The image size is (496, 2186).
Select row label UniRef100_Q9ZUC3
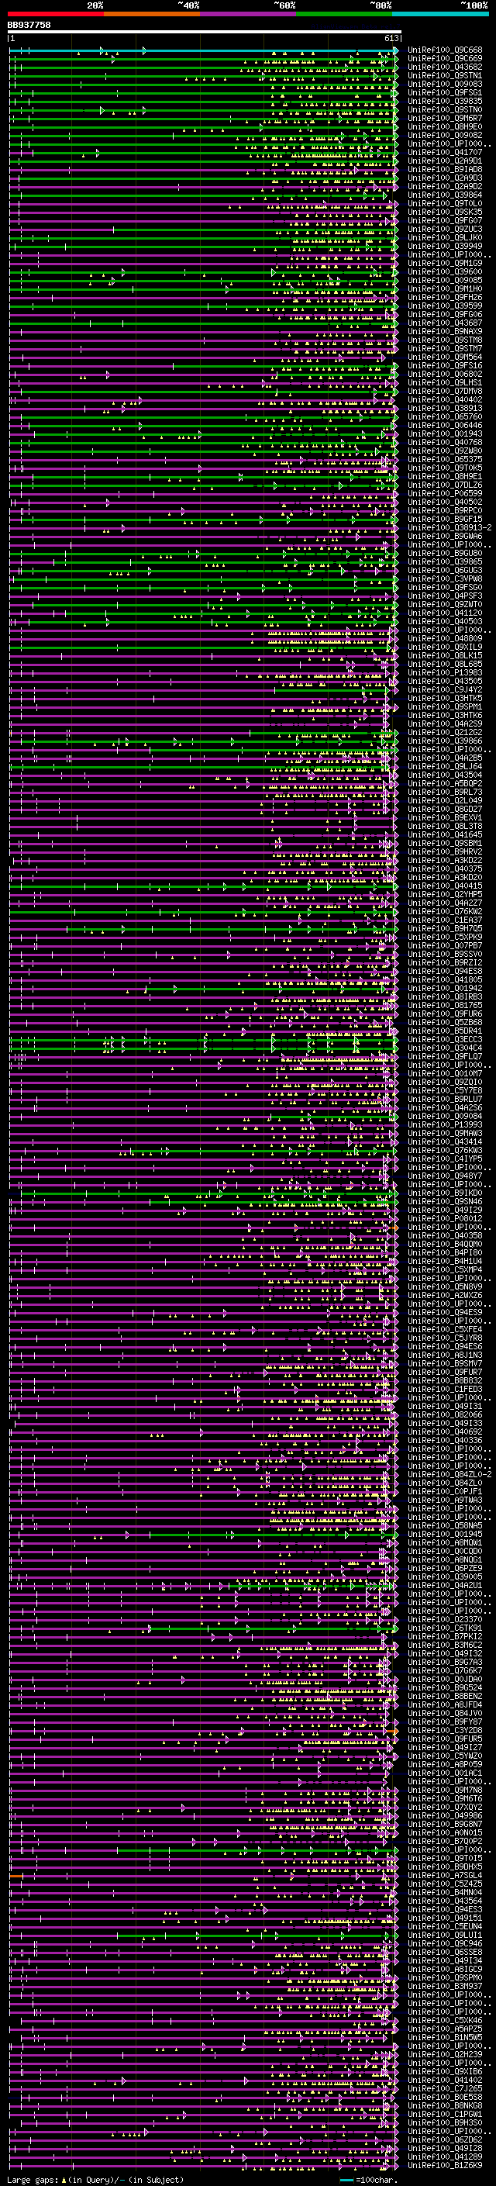pos(445,229)
